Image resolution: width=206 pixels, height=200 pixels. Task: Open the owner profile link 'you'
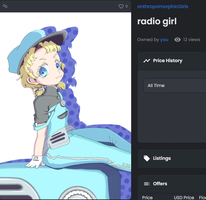click(164, 40)
